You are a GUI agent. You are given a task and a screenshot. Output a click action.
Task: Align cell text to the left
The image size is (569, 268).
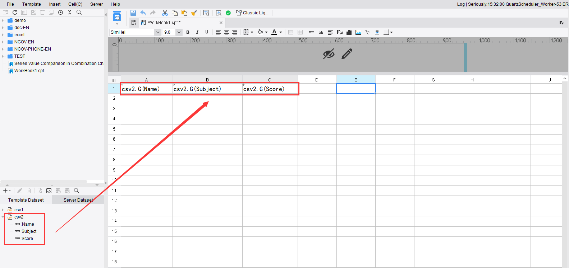pos(219,32)
